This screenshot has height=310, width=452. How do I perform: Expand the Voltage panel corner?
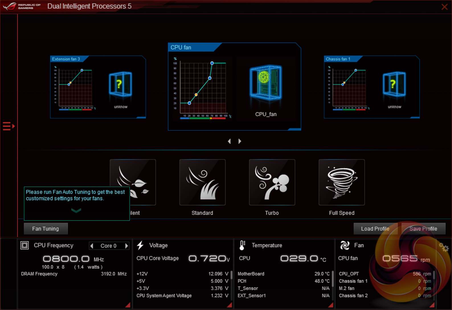click(229, 305)
